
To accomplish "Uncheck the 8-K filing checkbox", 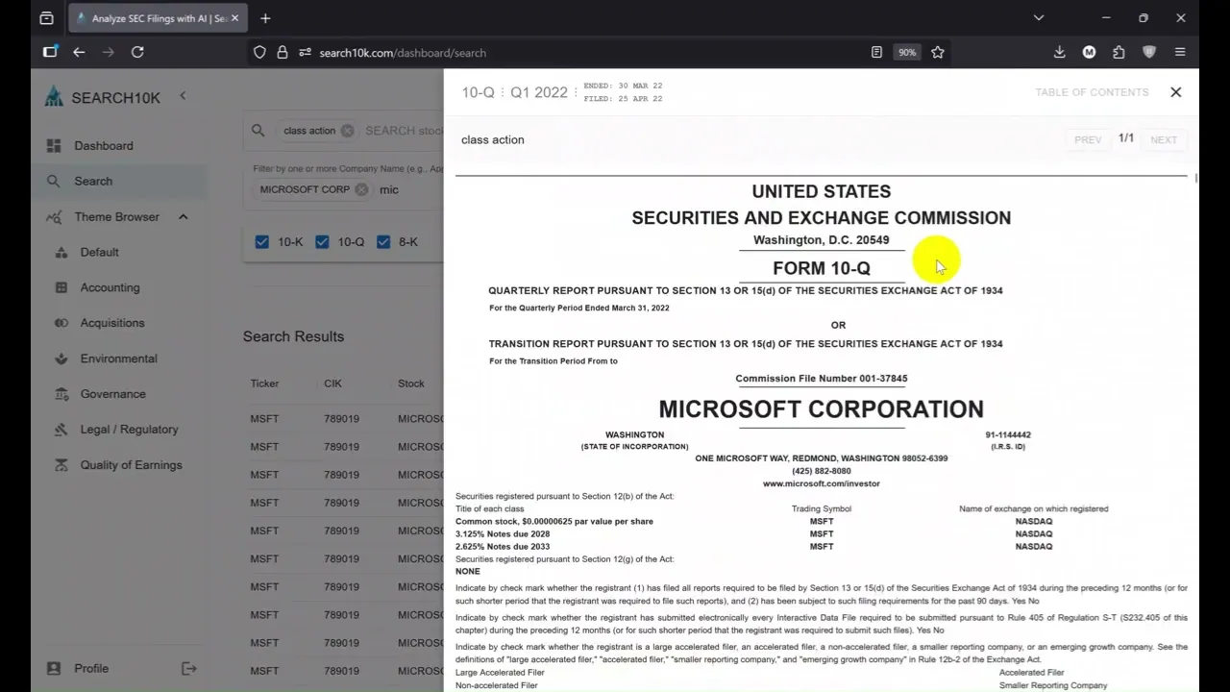I will [383, 242].
